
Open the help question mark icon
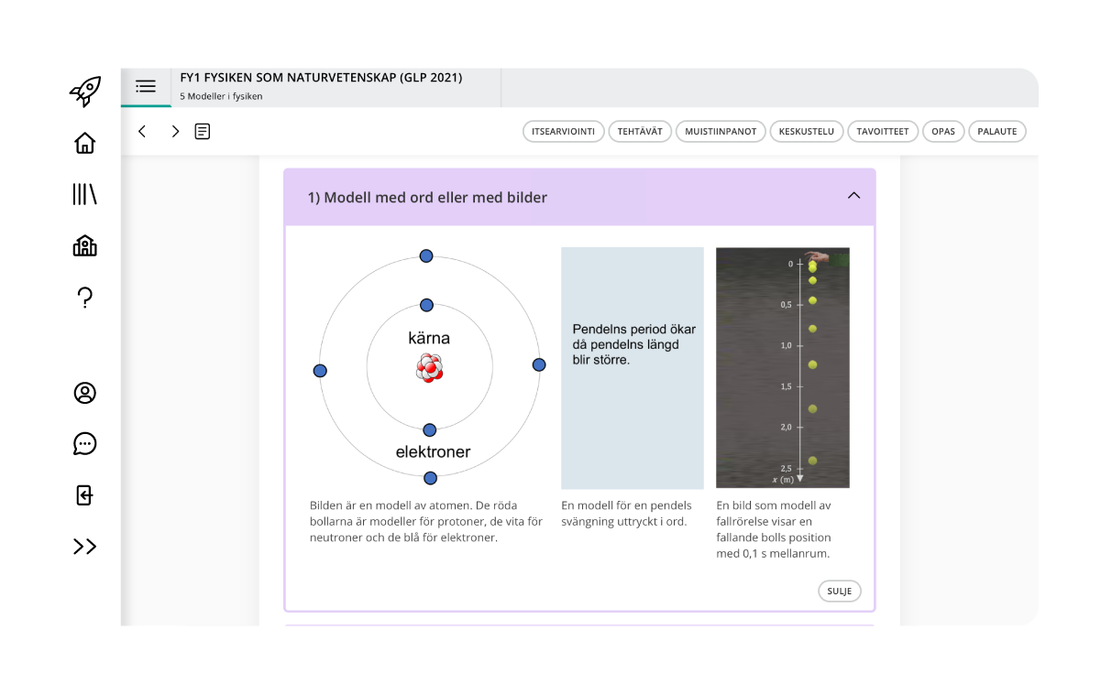(x=84, y=298)
